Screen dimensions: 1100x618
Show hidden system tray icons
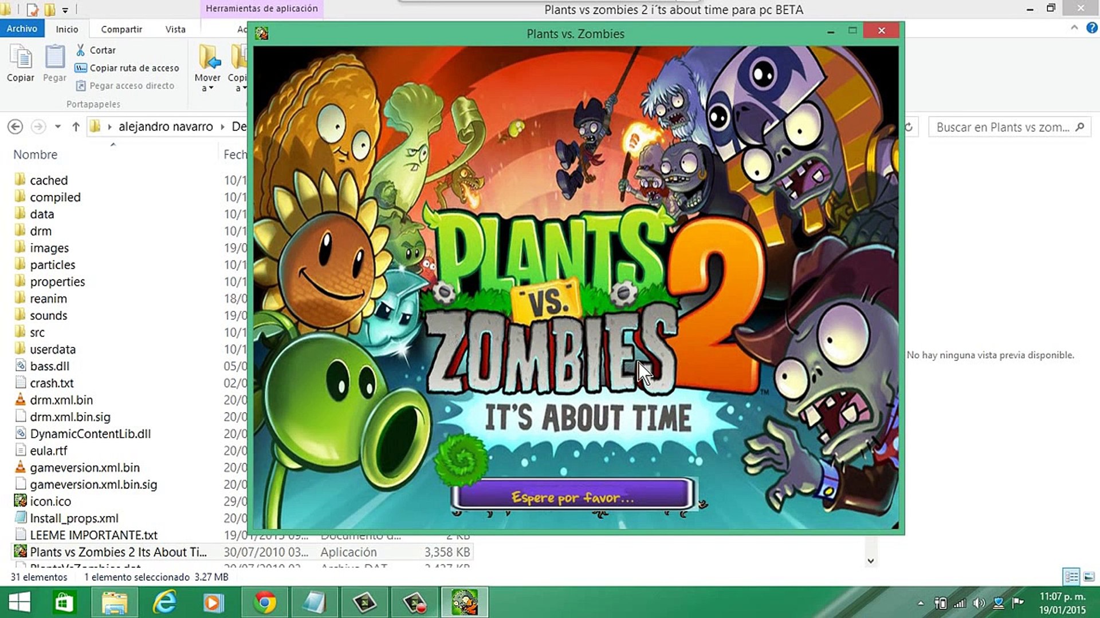(x=921, y=603)
